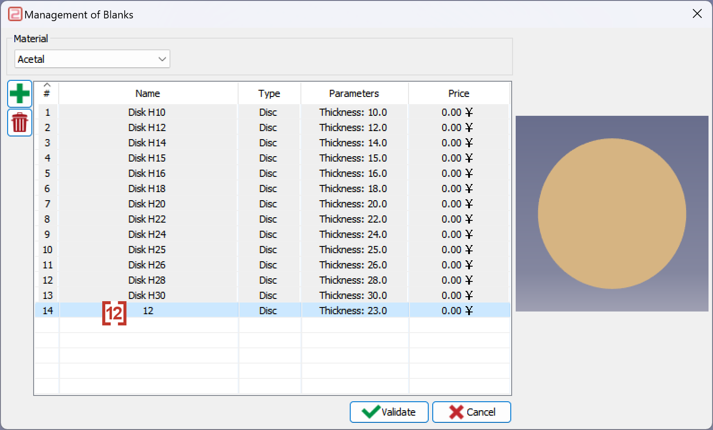Add a new blank with green plus
This screenshot has height=430, width=713.
point(20,94)
